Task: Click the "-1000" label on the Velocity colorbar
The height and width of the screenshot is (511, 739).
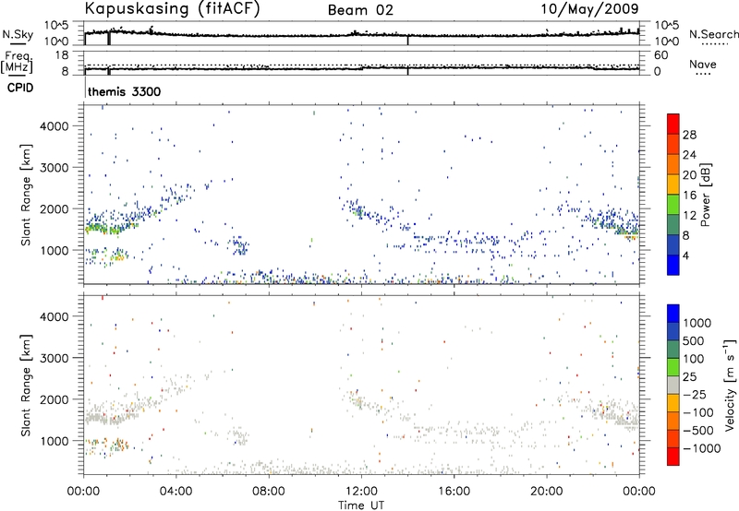Action: [702, 448]
